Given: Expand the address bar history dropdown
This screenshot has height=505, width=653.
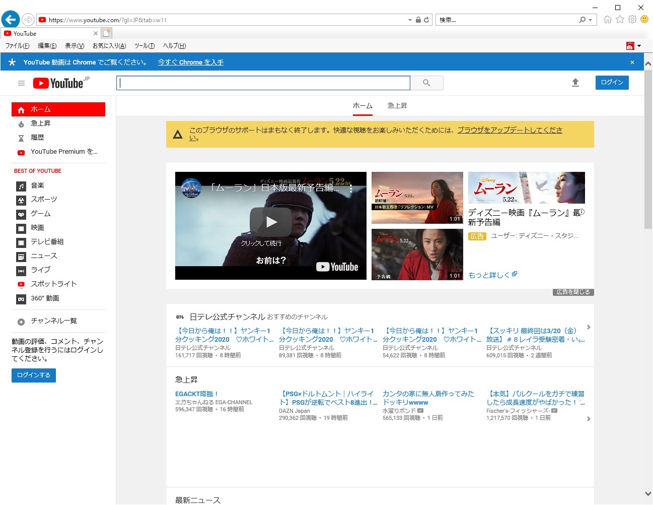Looking at the screenshot, I should [x=410, y=20].
